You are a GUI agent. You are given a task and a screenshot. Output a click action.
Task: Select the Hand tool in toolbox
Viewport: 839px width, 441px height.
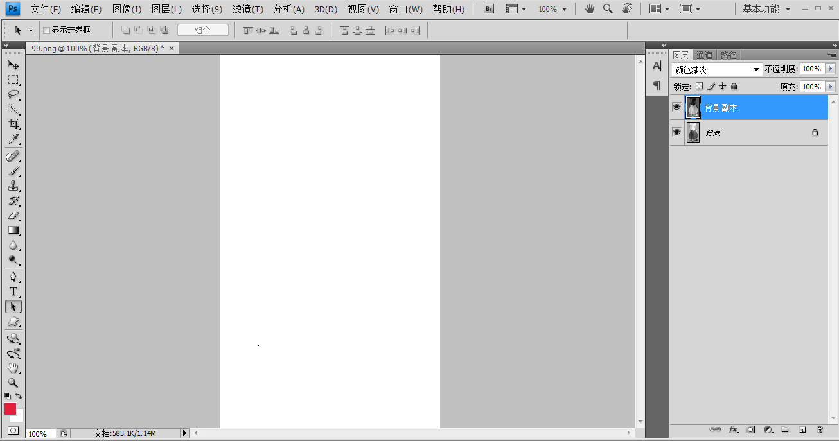coord(13,368)
